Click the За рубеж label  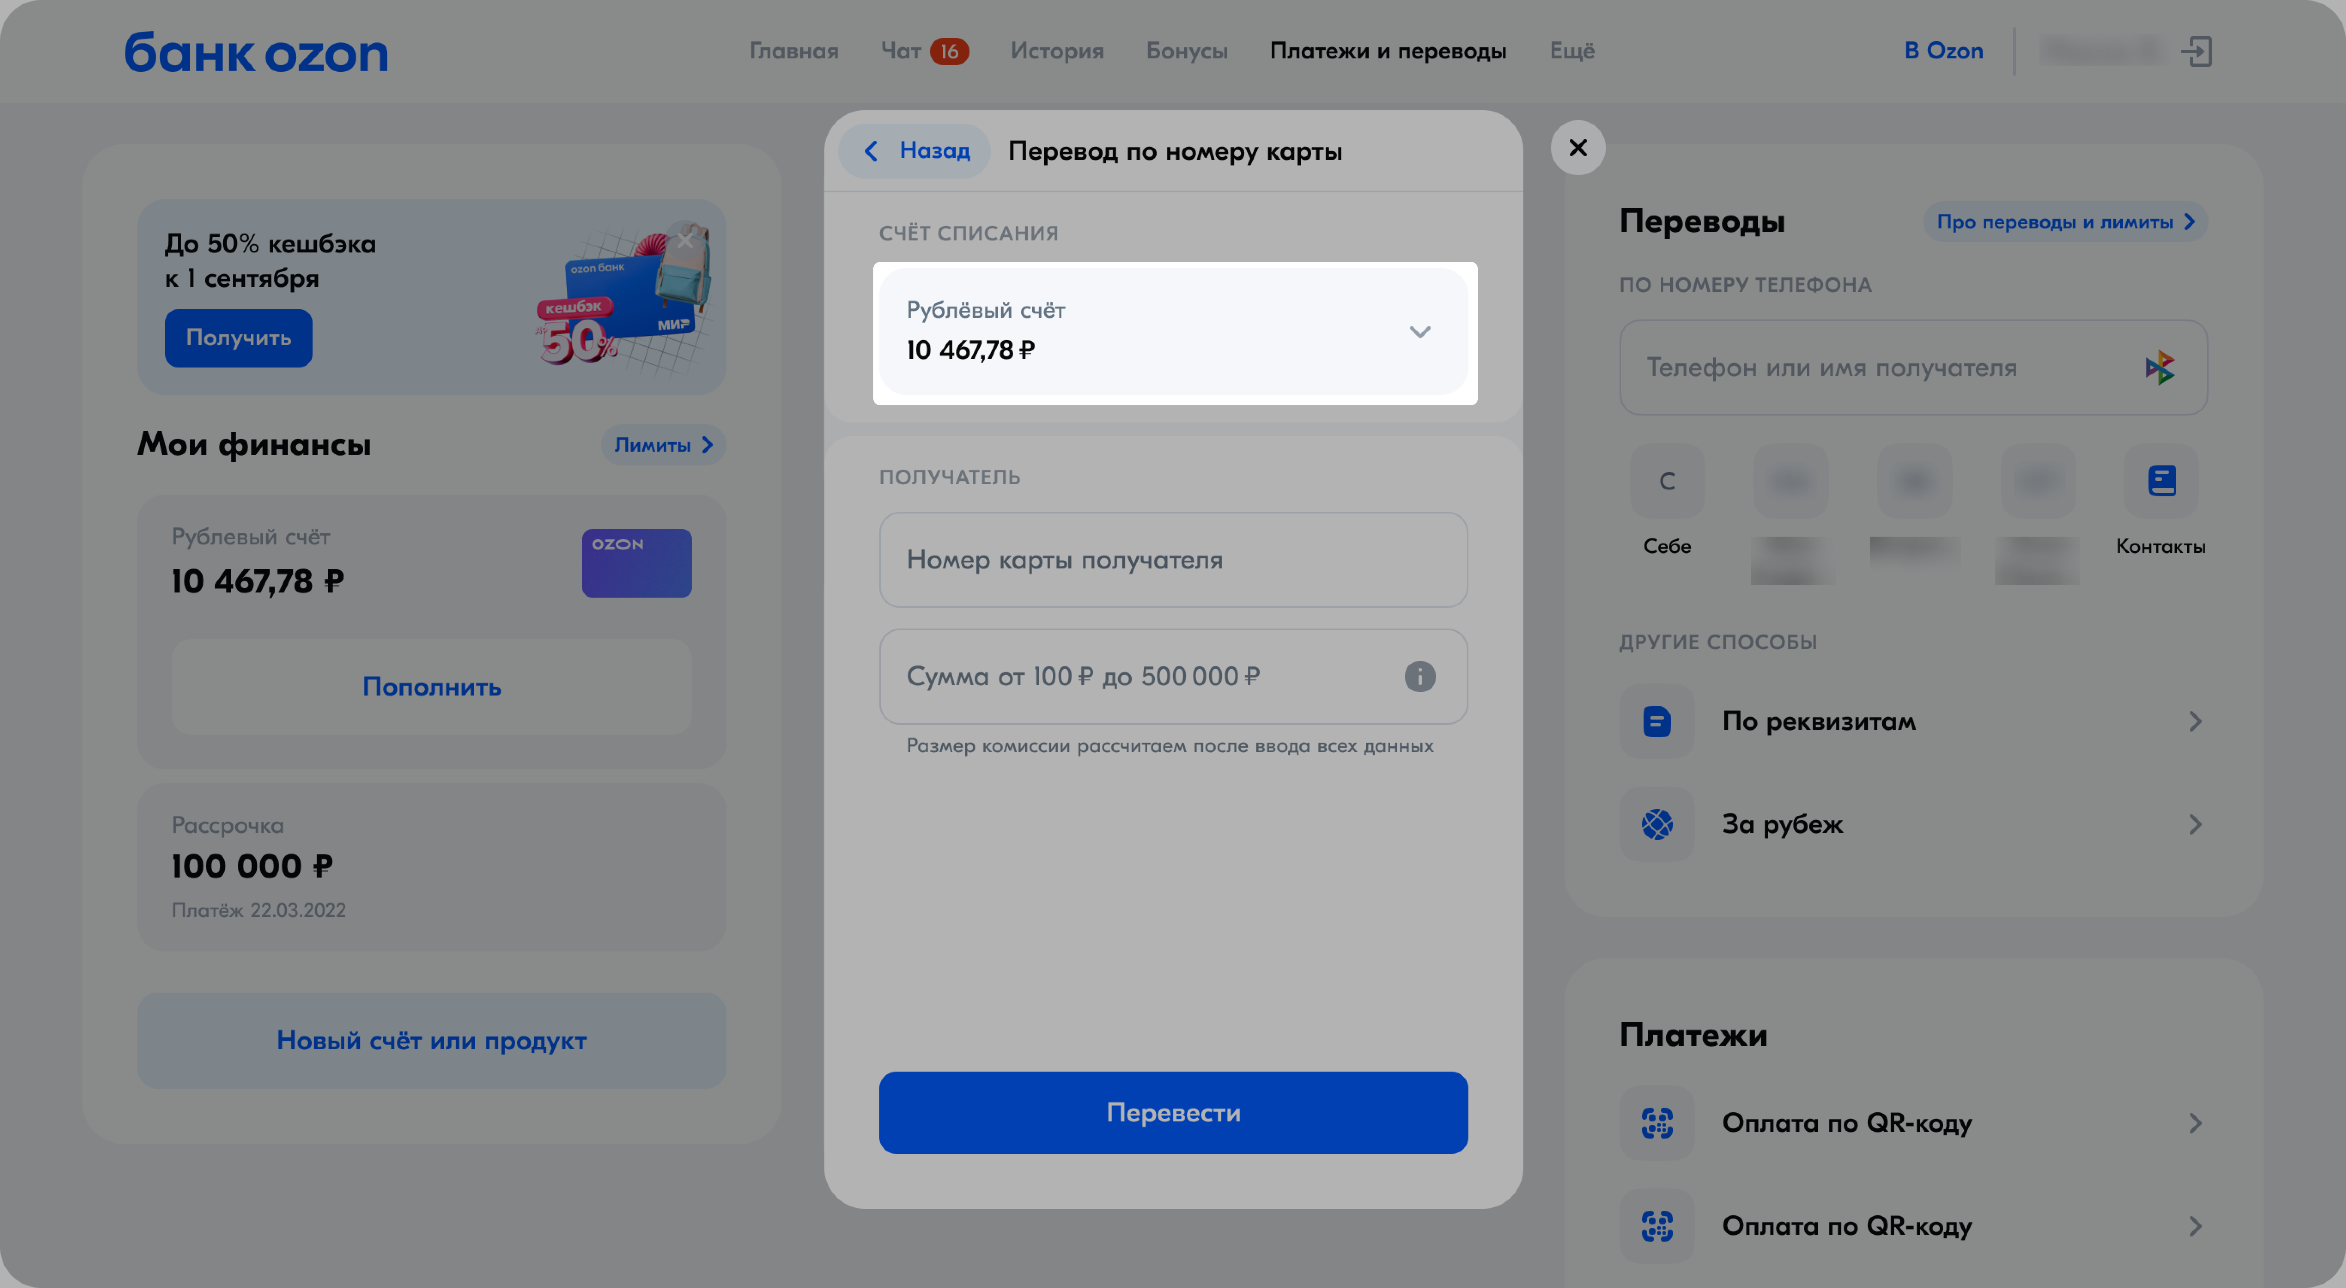point(1782,824)
